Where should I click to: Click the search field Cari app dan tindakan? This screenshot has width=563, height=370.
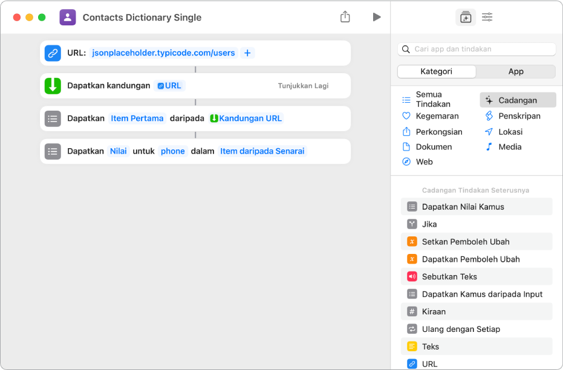pos(478,49)
